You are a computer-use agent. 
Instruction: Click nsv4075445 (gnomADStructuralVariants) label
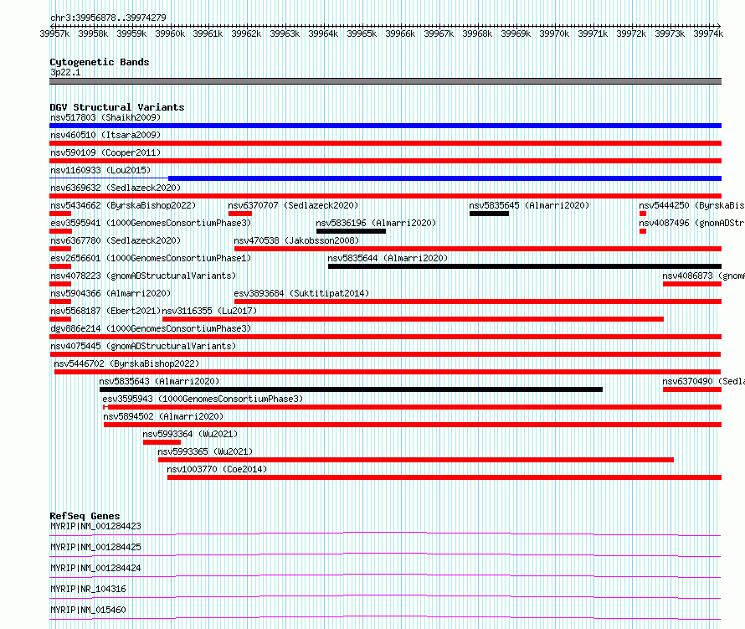coord(143,346)
